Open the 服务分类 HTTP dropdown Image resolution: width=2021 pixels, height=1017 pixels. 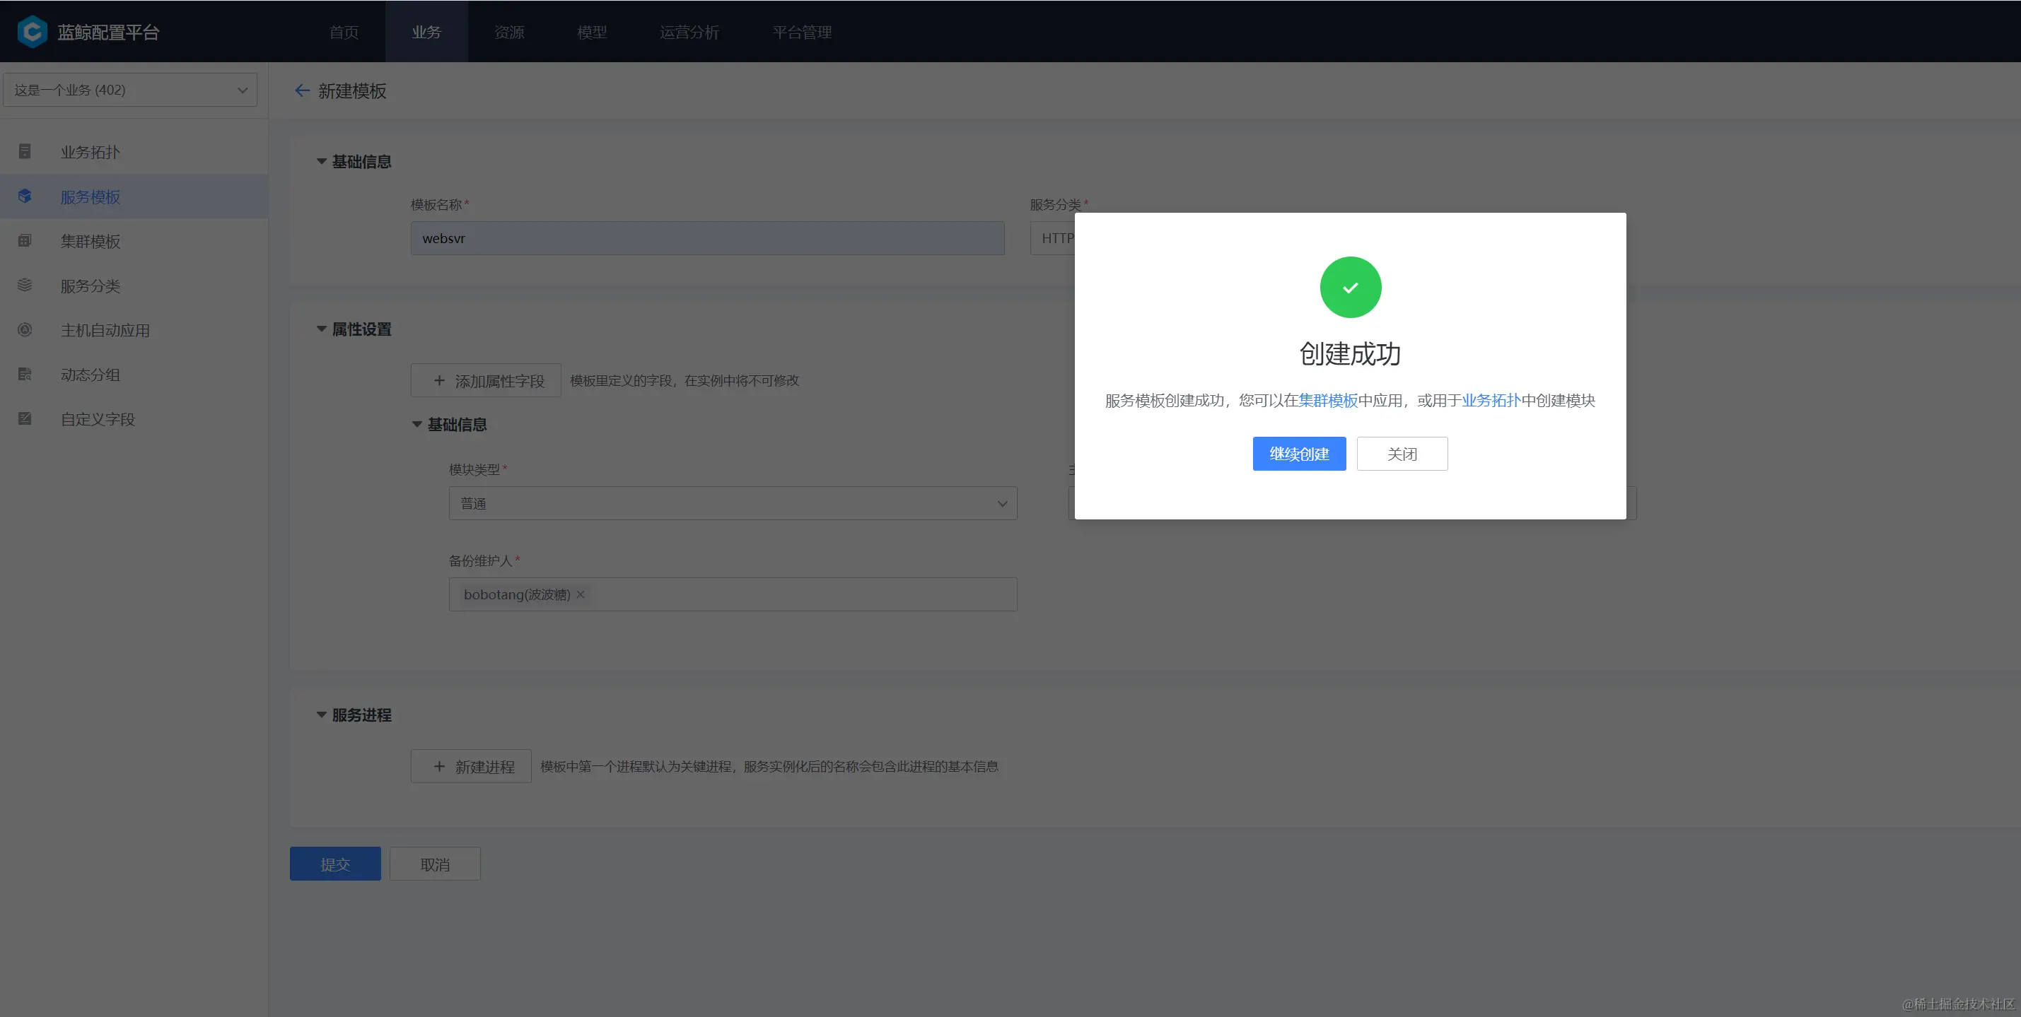[1052, 238]
